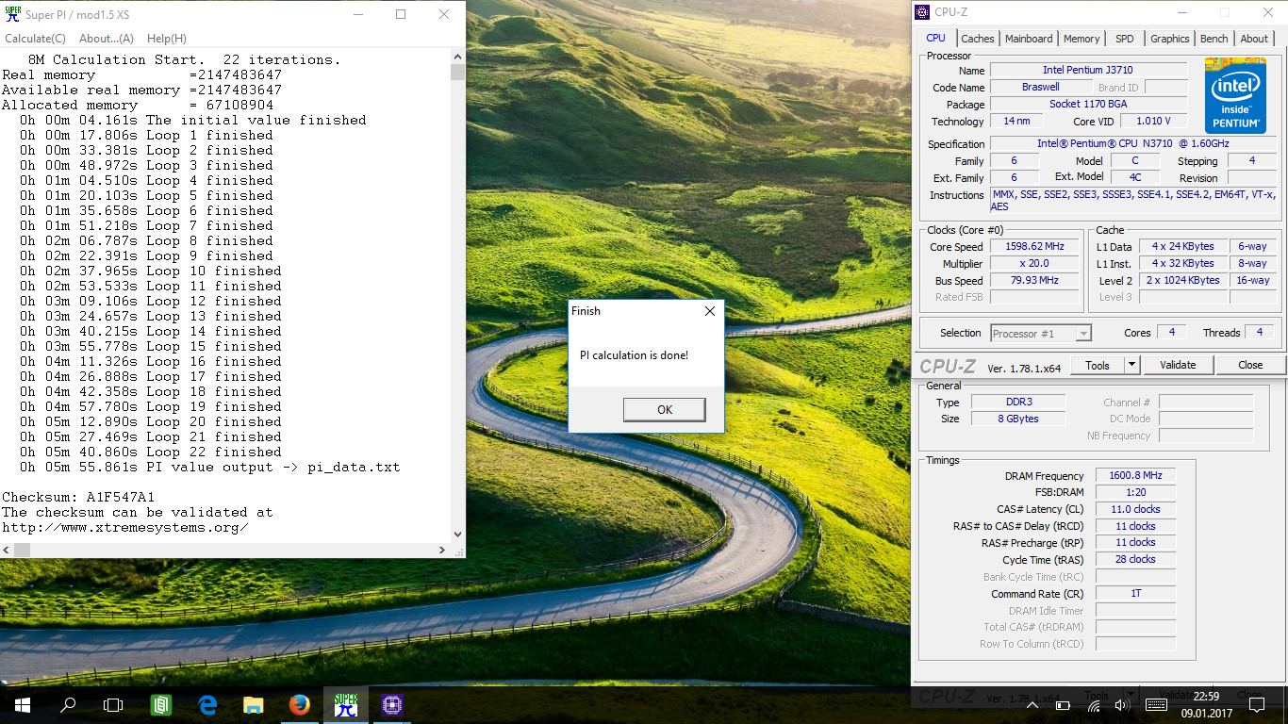Image resolution: width=1288 pixels, height=724 pixels.
Task: Click PI value output pi_data.txt line
Action: pos(209,467)
